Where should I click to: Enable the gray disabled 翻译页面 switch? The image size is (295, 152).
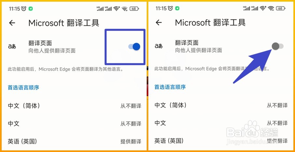pos(278,46)
